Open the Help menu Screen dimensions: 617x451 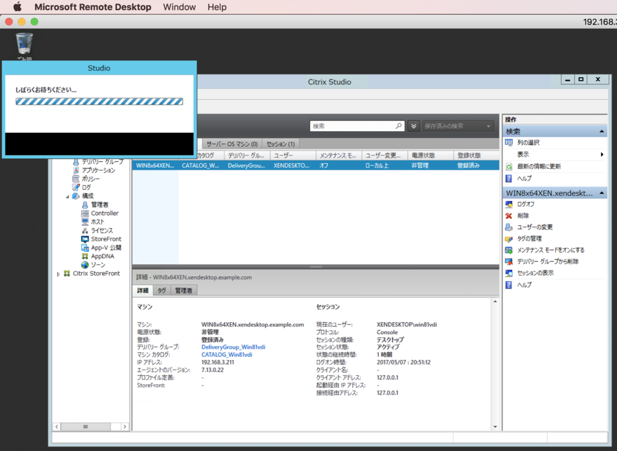217,7
